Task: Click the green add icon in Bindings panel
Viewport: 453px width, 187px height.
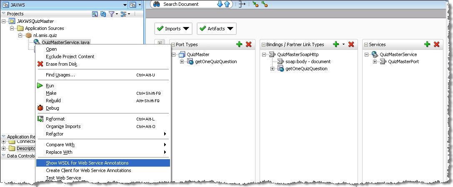Action: pos(336,44)
